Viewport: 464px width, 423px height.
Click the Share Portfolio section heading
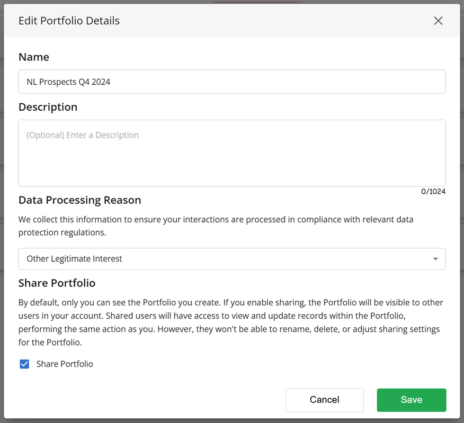pyautogui.click(x=57, y=283)
